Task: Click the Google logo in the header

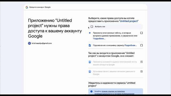Action: click(27, 7)
